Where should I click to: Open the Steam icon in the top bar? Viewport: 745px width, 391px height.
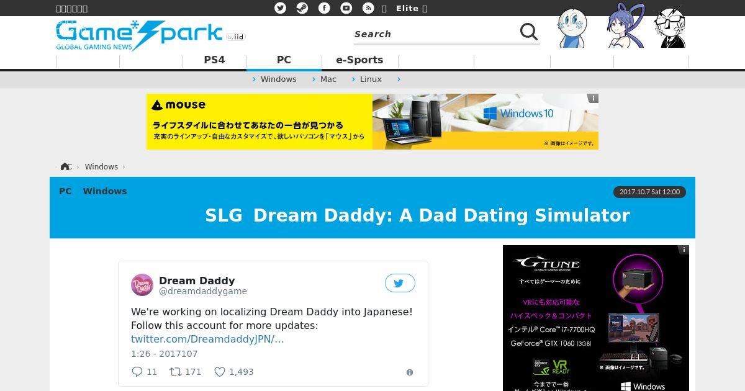(302, 8)
